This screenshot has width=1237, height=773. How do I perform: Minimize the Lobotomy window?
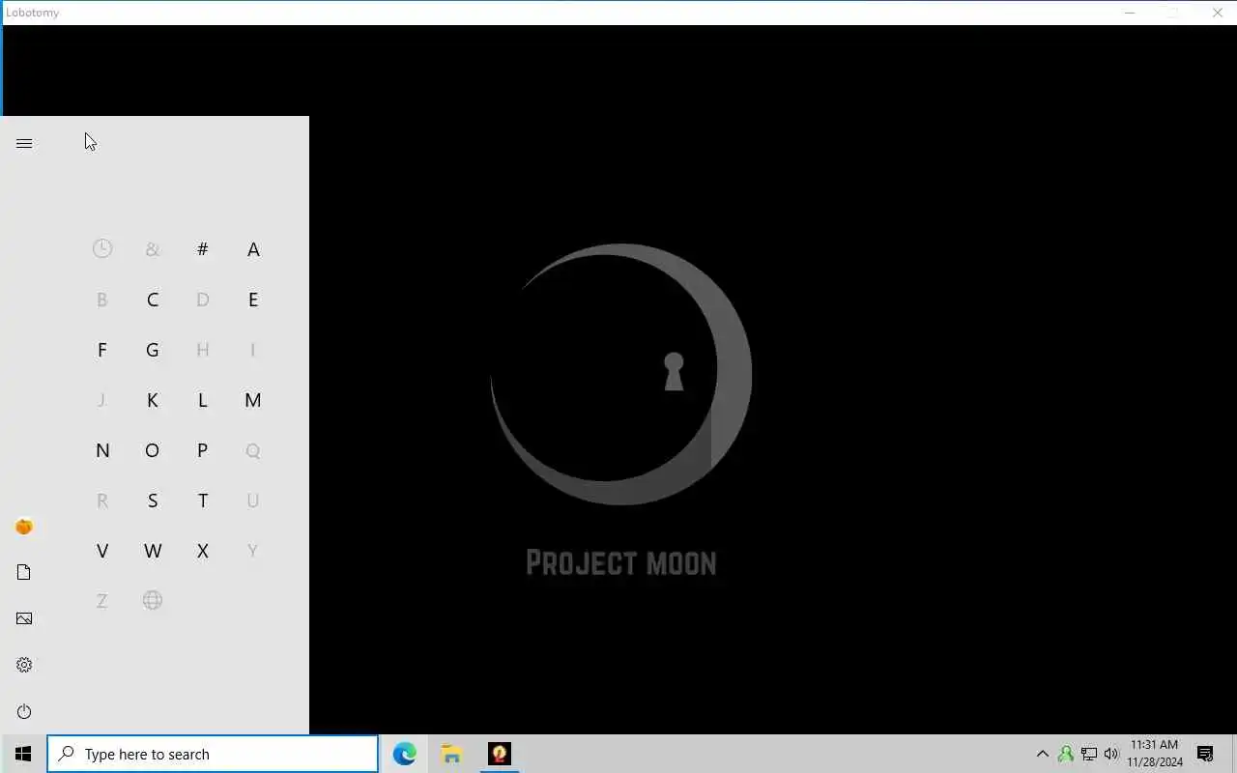[x=1130, y=13]
